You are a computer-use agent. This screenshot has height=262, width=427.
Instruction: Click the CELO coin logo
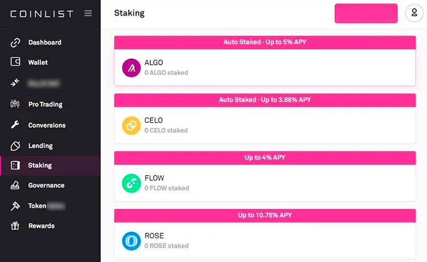coord(132,125)
